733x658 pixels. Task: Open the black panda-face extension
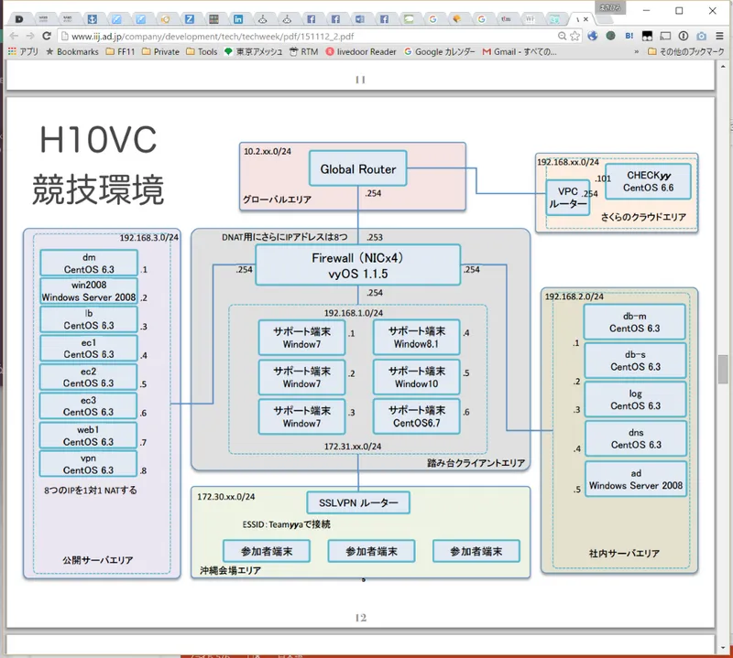pyautogui.click(x=647, y=36)
